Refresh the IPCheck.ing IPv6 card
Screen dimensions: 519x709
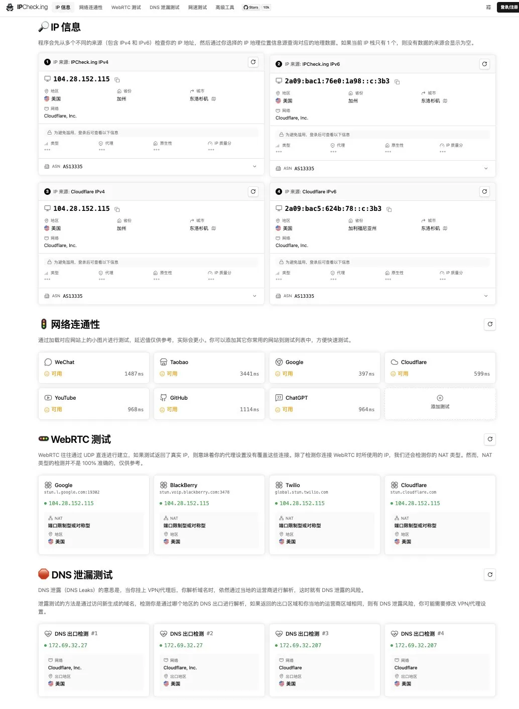[x=484, y=64]
